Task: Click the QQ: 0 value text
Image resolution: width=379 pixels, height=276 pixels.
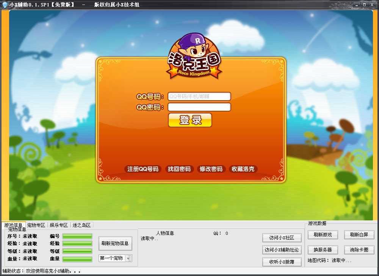Action: click(221, 233)
